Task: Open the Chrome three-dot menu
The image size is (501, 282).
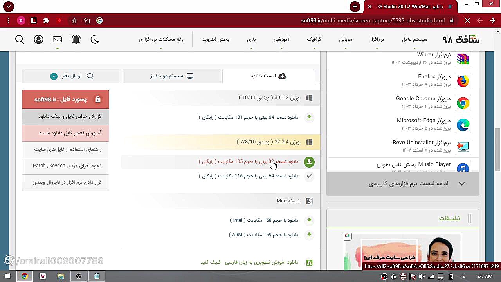Action: [9, 20]
